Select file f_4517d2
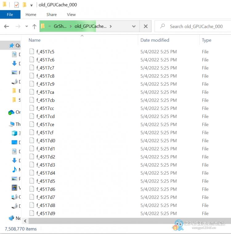231x234 pixels. point(46,157)
